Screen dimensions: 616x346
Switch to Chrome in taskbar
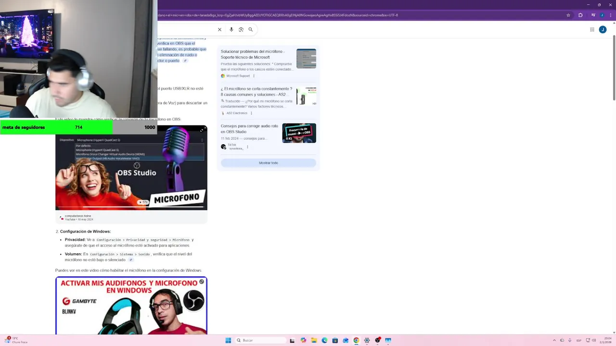coord(356,340)
